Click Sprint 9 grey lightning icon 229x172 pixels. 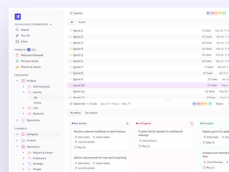pyautogui.click(x=71, y=79)
